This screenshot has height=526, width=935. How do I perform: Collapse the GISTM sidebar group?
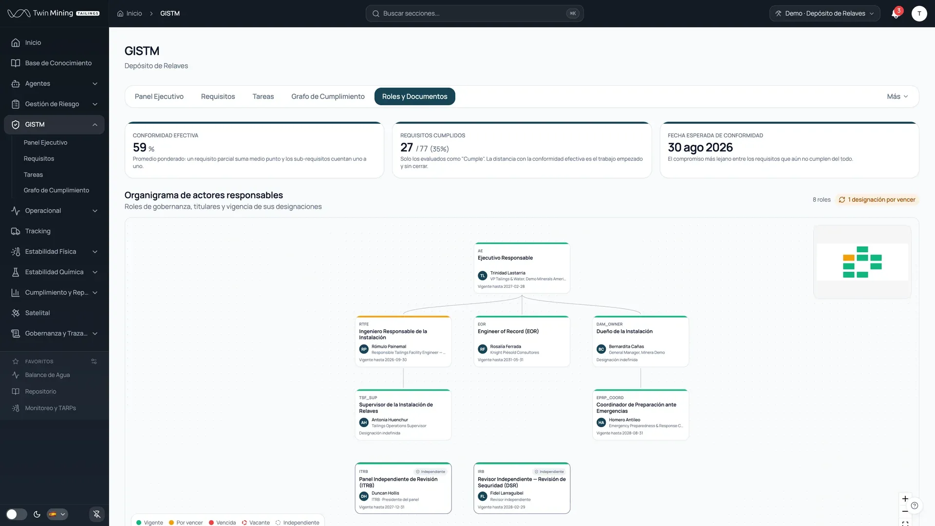tap(54, 125)
